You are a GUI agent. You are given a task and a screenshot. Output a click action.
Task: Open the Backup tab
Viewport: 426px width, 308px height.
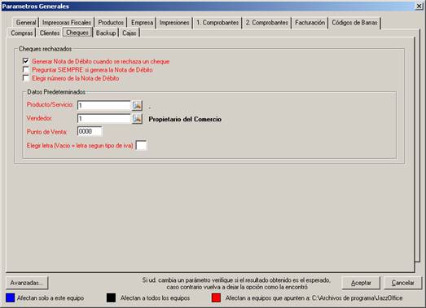106,33
